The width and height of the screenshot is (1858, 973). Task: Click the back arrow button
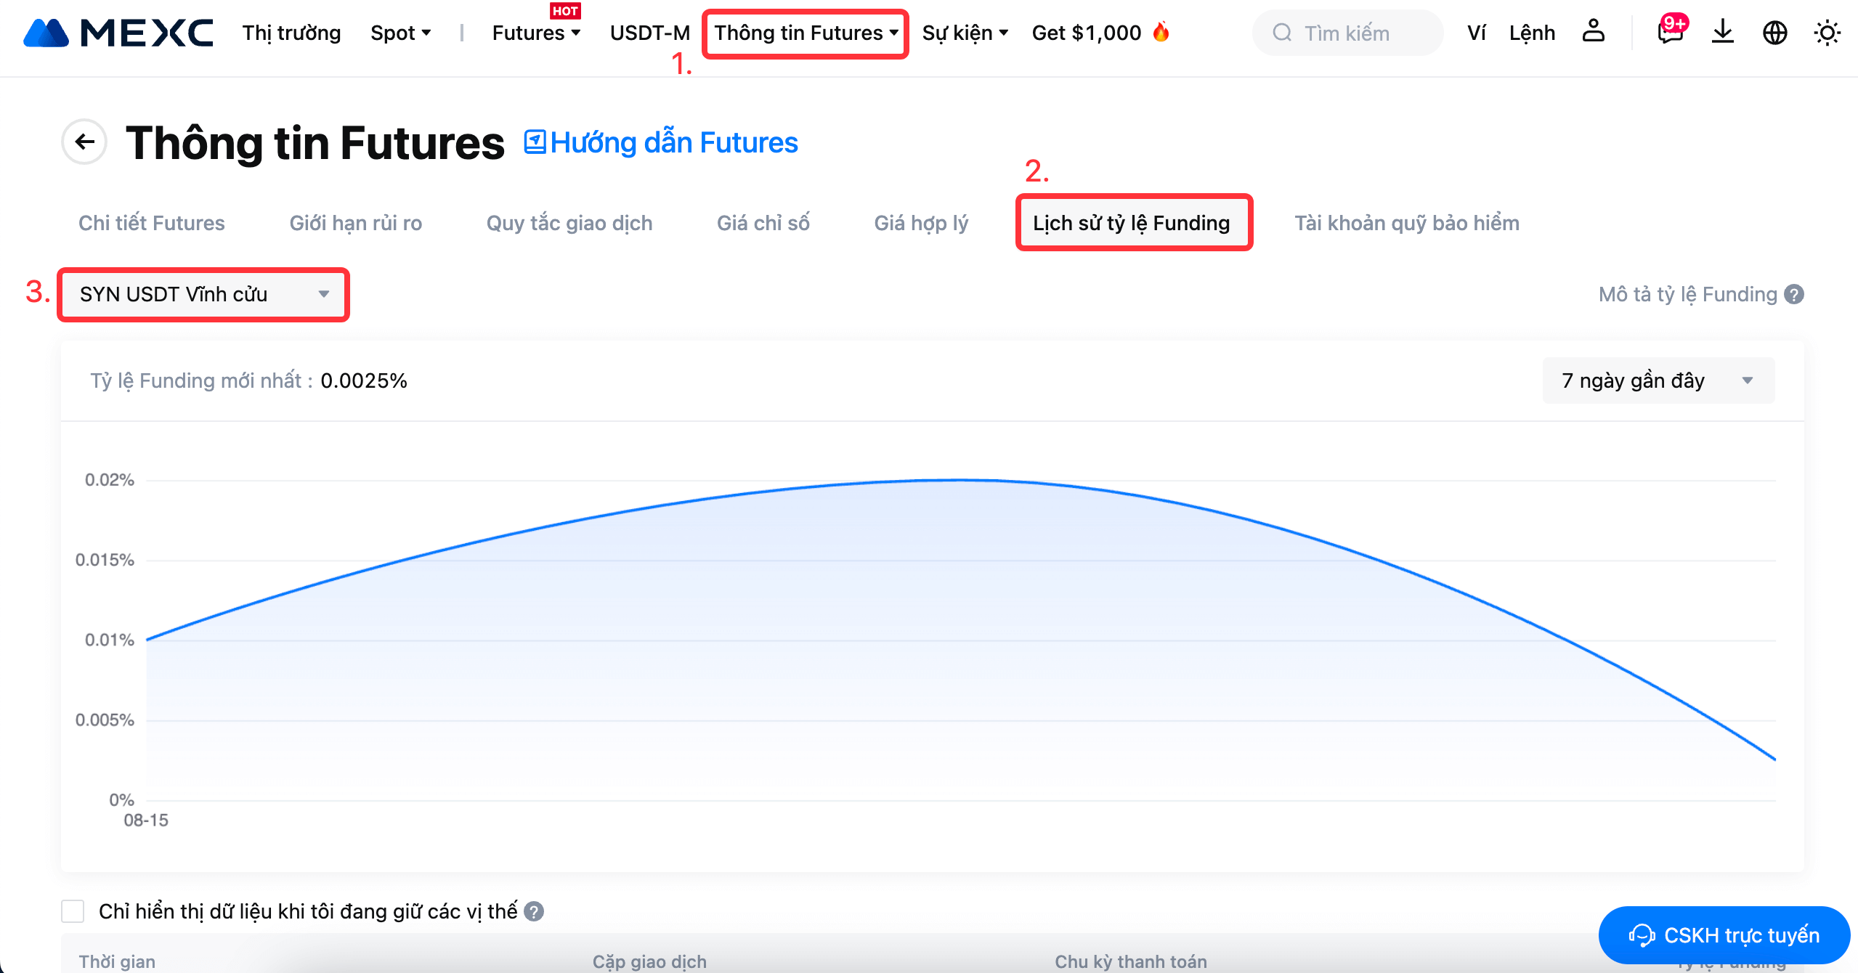pos(85,142)
